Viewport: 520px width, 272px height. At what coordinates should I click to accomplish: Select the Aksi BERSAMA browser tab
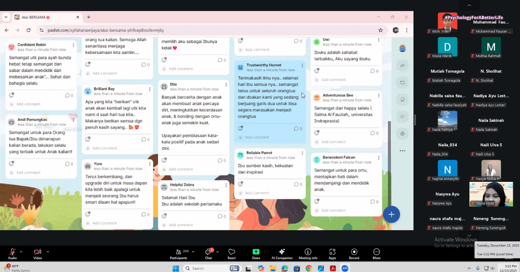[45, 17]
